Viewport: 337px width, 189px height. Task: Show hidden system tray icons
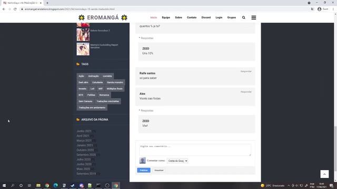pos(289,185)
